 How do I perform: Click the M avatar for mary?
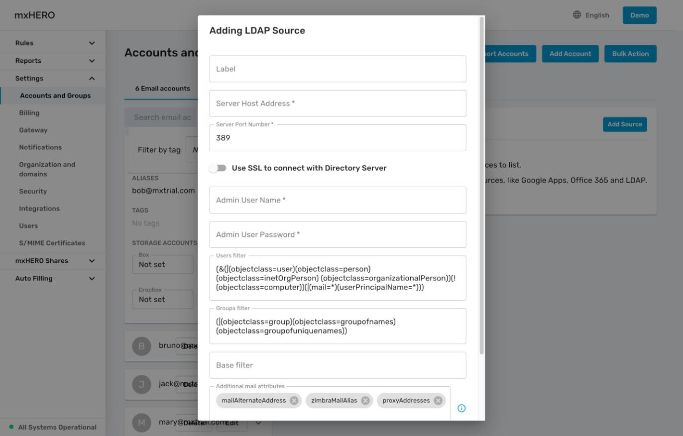click(141, 423)
